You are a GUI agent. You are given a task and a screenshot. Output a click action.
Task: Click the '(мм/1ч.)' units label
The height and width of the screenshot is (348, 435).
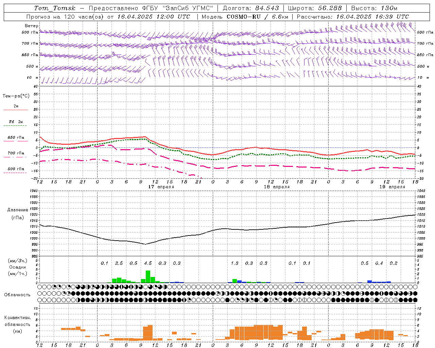point(17,274)
